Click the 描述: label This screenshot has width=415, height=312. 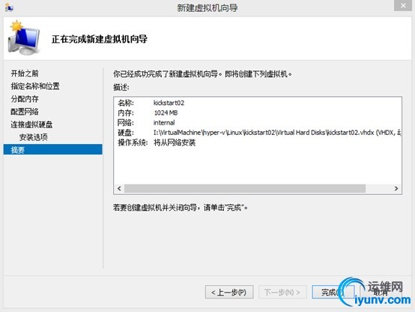pos(121,87)
